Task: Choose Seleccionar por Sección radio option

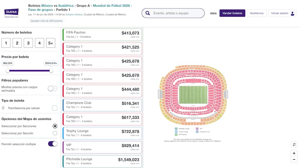Action: (x=55, y=133)
